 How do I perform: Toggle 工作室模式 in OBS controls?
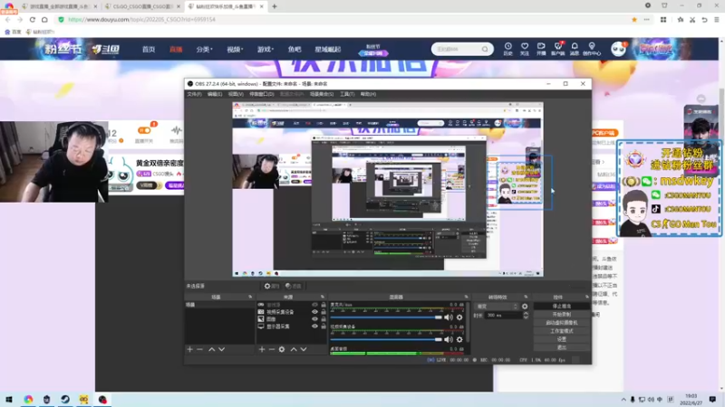pyautogui.click(x=561, y=331)
